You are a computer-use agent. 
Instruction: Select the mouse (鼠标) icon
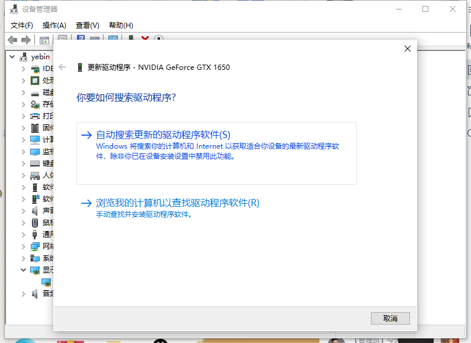pos(35,223)
